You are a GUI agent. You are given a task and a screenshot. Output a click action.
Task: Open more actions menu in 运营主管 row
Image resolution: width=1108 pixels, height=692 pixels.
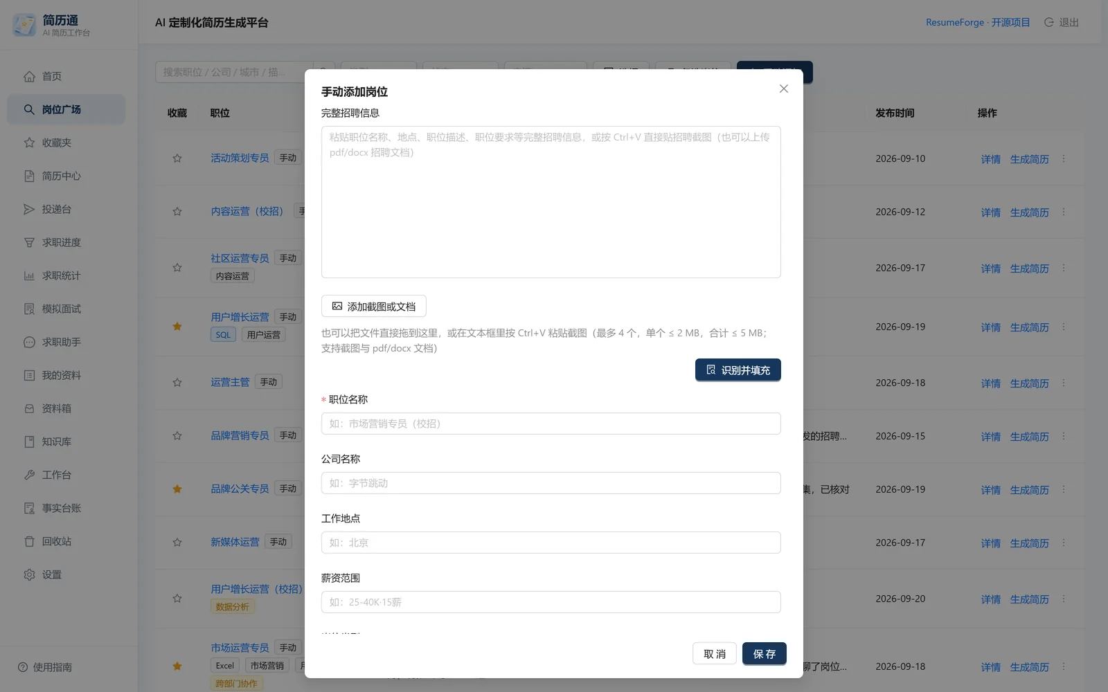click(x=1064, y=383)
